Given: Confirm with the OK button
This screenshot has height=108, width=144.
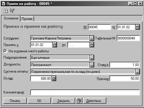Looking at the screenshot, I should pyautogui.click(x=39, y=101).
